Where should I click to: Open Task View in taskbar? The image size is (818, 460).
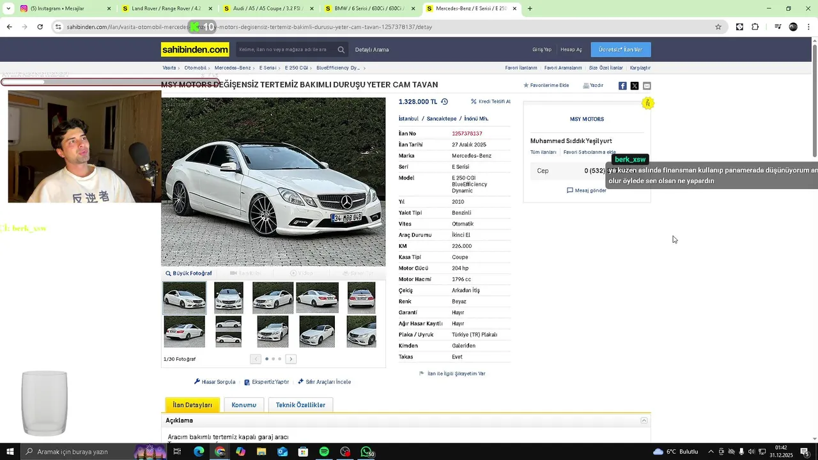coord(178,452)
